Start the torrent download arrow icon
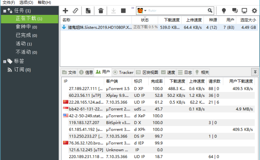 113,11
